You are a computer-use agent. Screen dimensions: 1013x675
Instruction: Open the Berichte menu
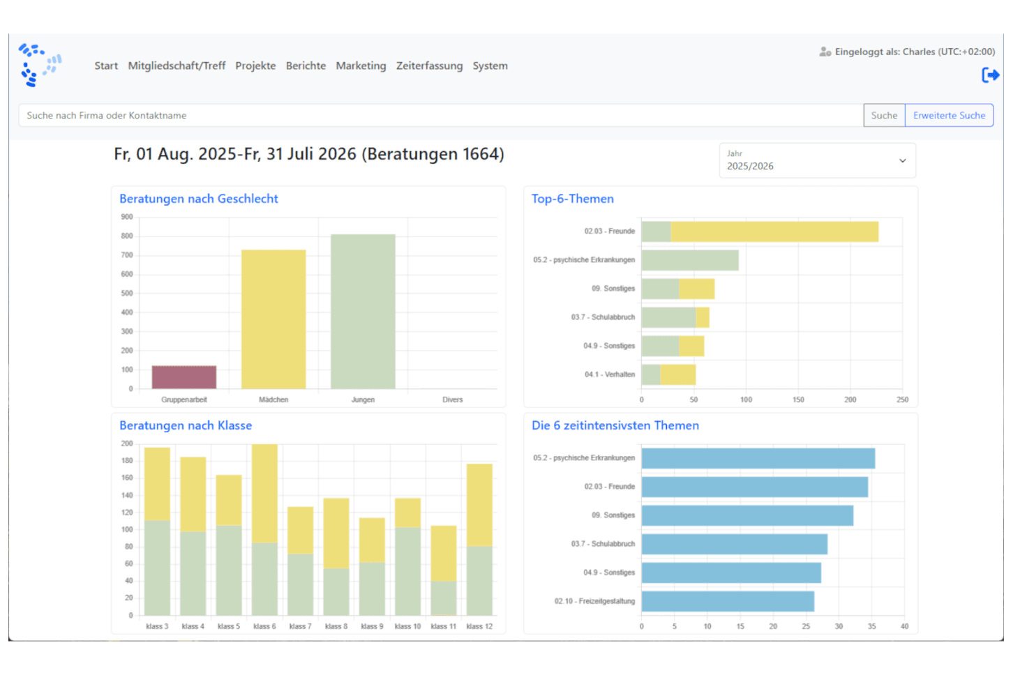[x=306, y=66]
